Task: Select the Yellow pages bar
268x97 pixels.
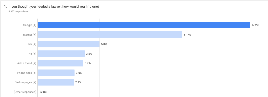Action: pos(56,82)
